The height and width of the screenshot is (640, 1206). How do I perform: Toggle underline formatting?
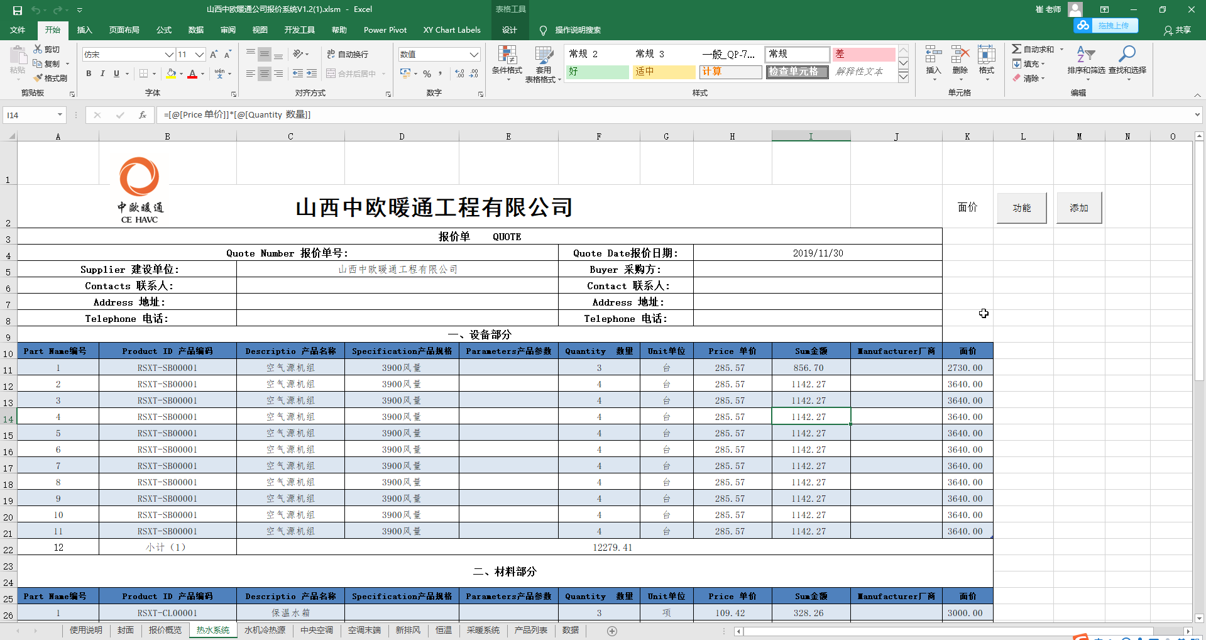(x=116, y=74)
